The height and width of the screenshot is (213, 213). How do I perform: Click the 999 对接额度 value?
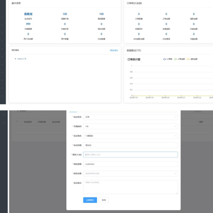pos(28,24)
